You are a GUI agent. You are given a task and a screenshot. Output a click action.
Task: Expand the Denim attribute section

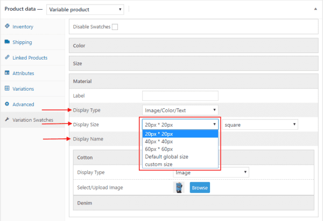click(x=193, y=203)
